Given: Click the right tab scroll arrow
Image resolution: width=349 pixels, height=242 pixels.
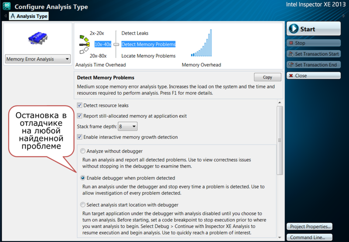Looking at the screenshot, I should tap(344, 16).
